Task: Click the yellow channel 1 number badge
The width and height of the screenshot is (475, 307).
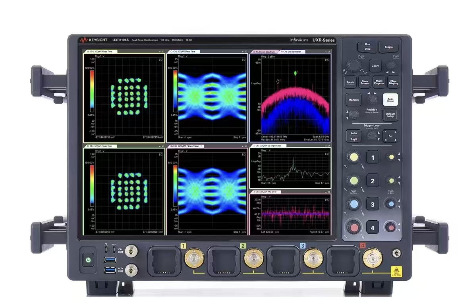Action: point(183,246)
